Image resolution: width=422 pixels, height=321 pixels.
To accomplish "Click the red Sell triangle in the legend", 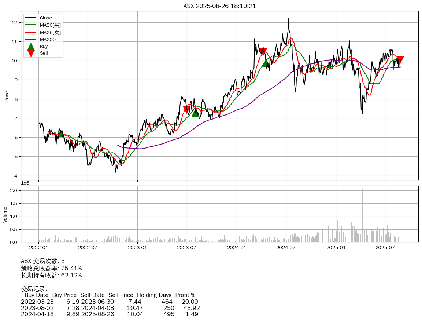I will (31, 54).
